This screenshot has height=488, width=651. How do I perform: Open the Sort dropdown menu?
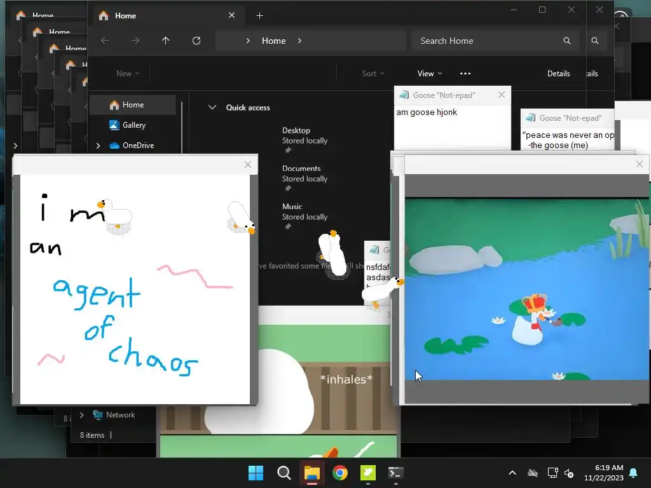(x=373, y=74)
